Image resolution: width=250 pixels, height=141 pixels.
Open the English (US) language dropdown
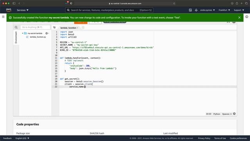(x=22, y=138)
